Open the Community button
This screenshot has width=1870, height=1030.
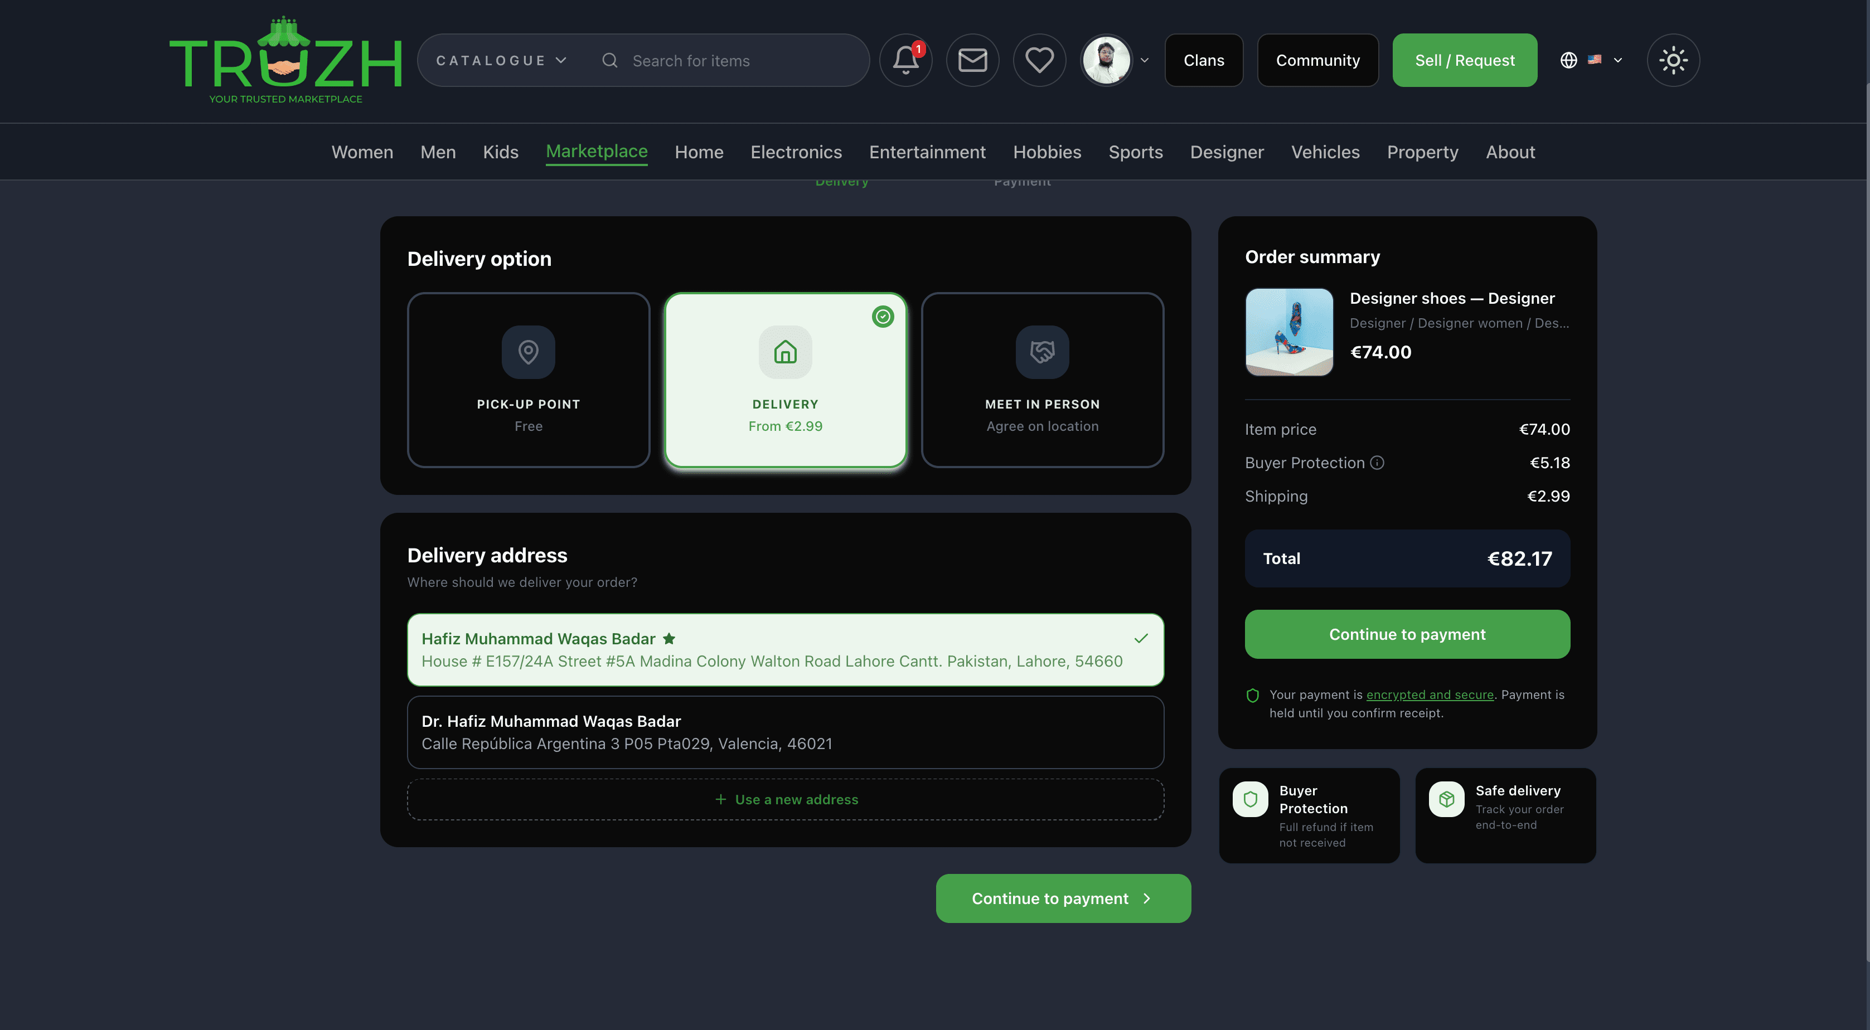click(x=1318, y=60)
